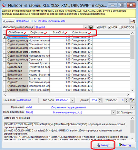Viewport: 138px width, 150px height.
Task: Open the Тип поля Character dropdown
Action: coord(72,100)
